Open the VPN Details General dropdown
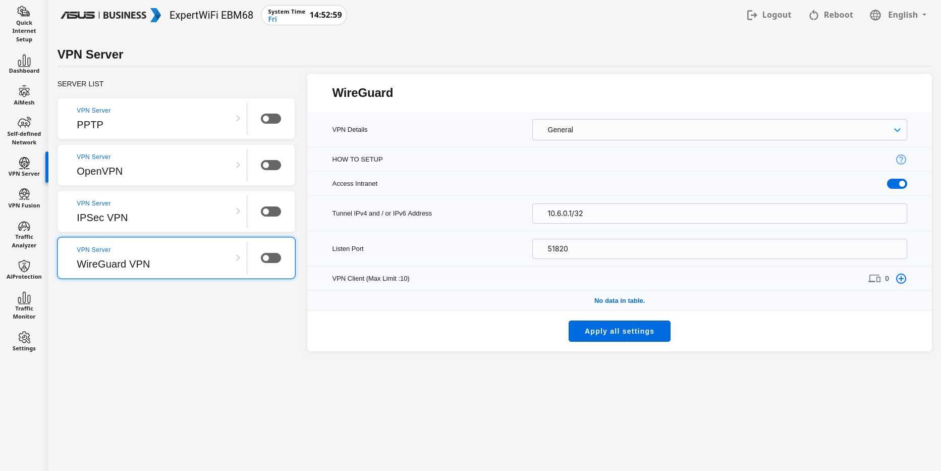 (x=719, y=130)
